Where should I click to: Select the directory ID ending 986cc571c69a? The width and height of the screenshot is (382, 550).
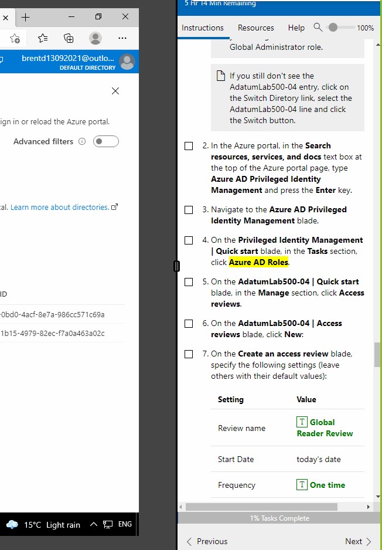(52, 315)
